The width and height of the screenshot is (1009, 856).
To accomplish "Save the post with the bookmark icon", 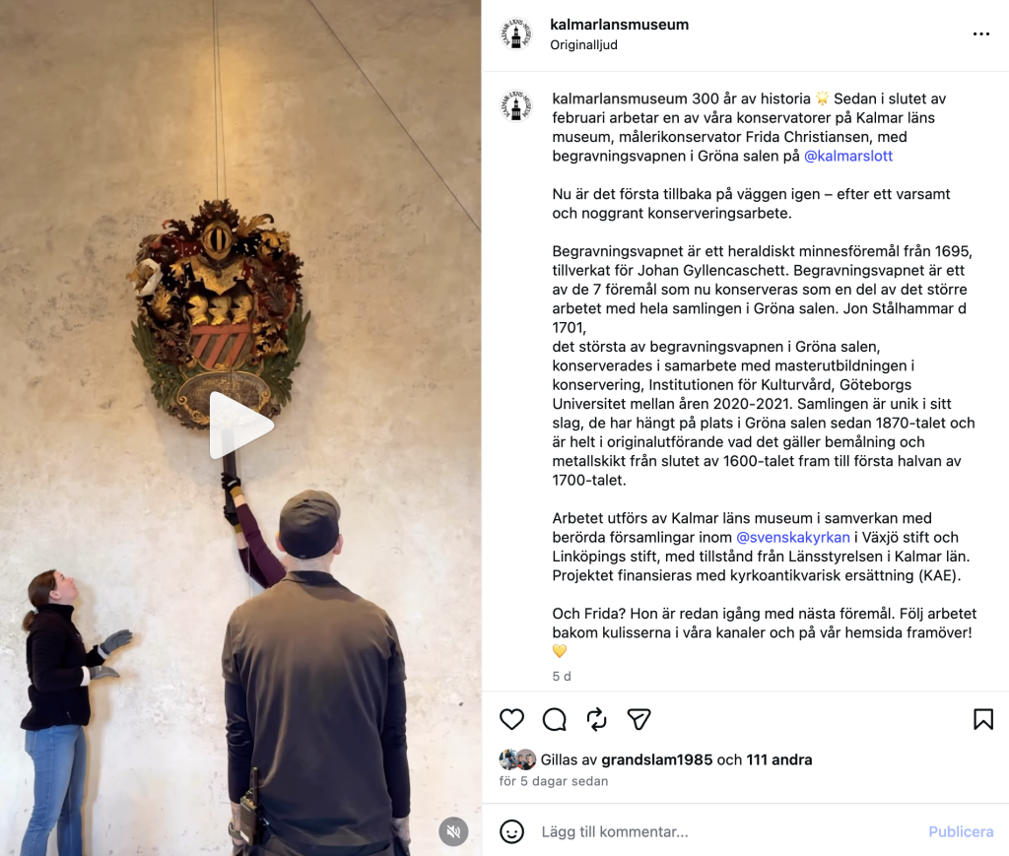I will (983, 719).
